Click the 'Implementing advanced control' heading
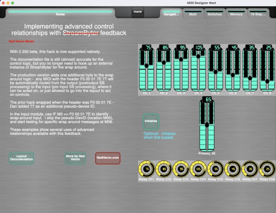The height and width of the screenshot is (213, 276). click(69, 26)
